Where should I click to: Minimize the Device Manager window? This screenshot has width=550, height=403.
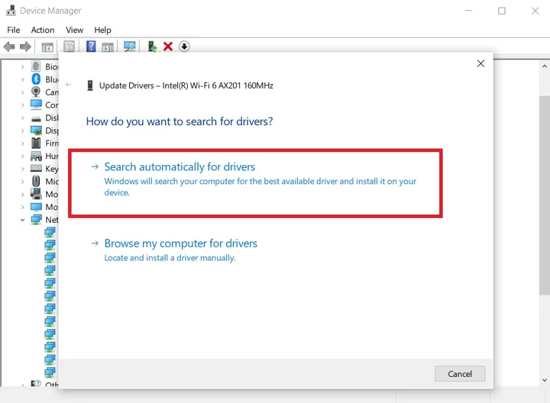click(469, 11)
